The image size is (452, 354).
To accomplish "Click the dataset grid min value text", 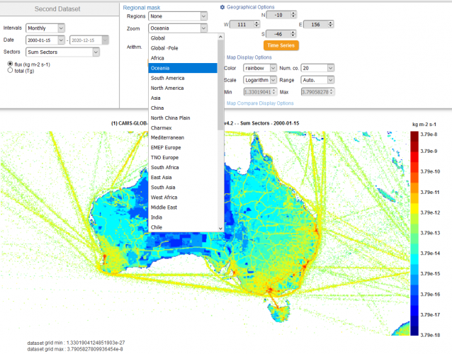I will [76, 343].
